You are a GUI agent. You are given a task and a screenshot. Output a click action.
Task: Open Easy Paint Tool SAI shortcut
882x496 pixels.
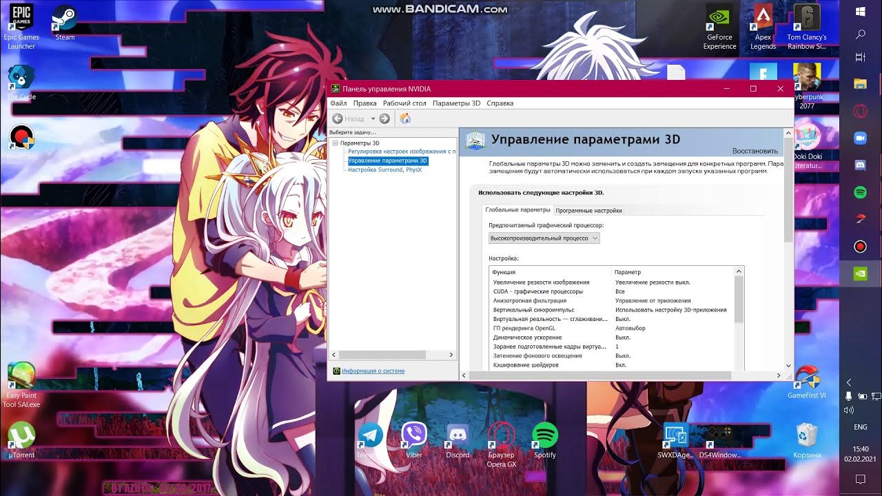click(21, 386)
